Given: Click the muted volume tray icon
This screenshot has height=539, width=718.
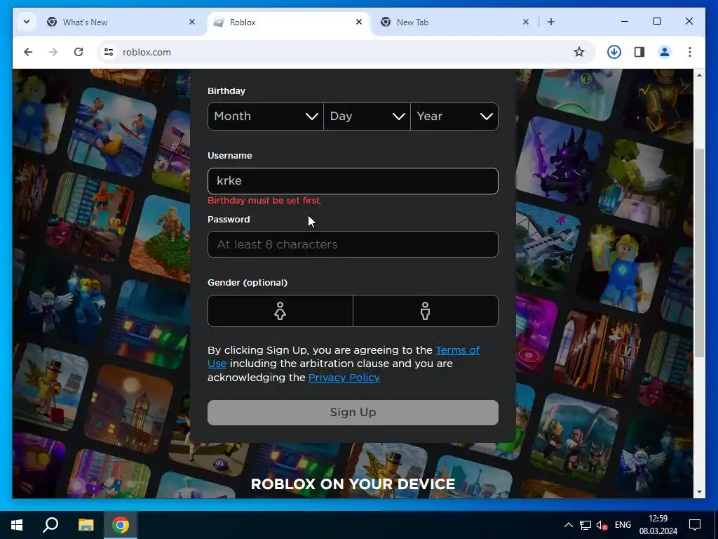Looking at the screenshot, I should point(602,525).
